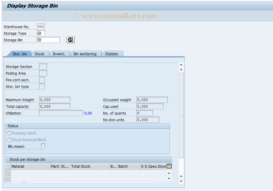Enable the Stock Removal Block checkbox

pos(9,140)
